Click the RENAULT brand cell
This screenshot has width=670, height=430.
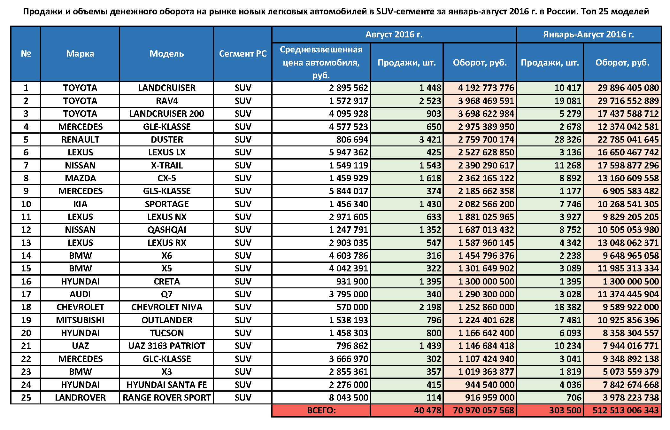80,139
